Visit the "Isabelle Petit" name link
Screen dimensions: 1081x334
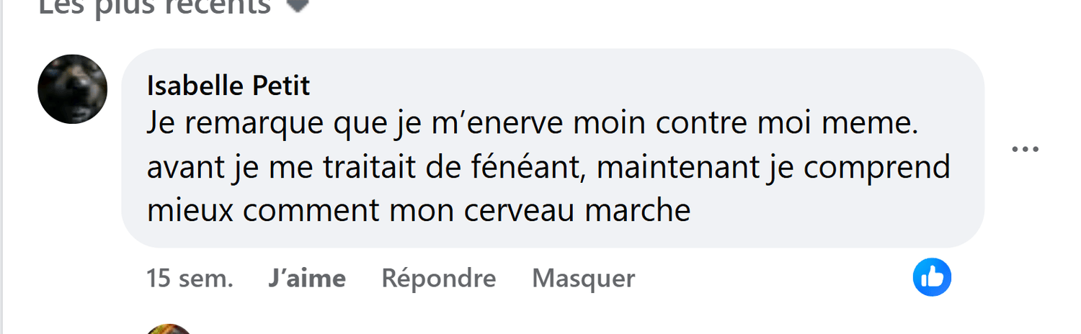coord(228,86)
